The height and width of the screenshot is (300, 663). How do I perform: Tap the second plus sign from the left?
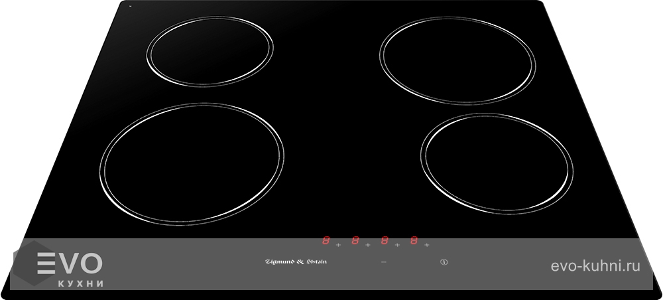pos(367,245)
